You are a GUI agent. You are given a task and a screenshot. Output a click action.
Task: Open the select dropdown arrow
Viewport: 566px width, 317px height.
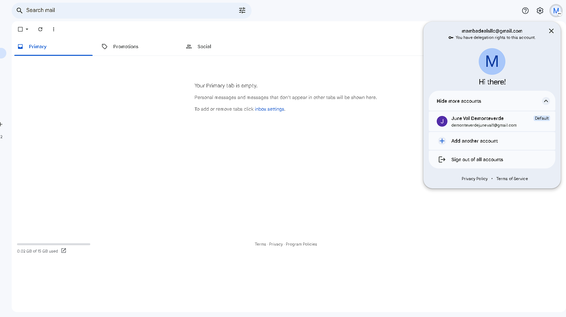(x=27, y=29)
